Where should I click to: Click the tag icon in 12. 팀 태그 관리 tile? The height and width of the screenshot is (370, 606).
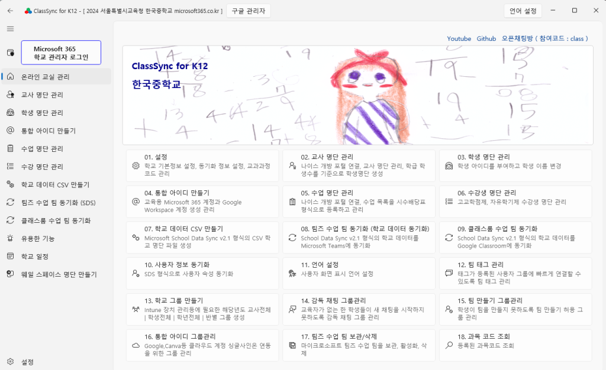tap(449, 274)
